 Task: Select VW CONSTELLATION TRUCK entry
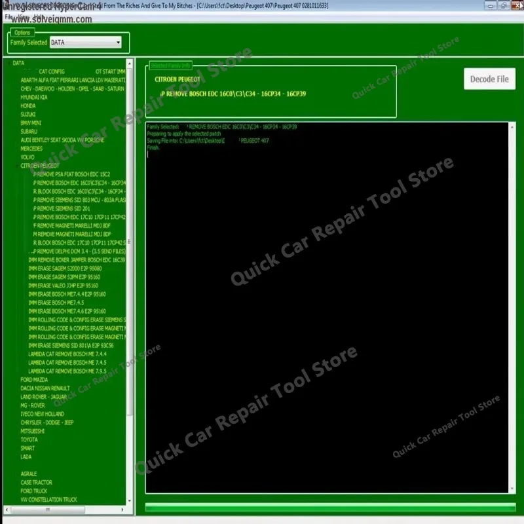tap(48, 500)
